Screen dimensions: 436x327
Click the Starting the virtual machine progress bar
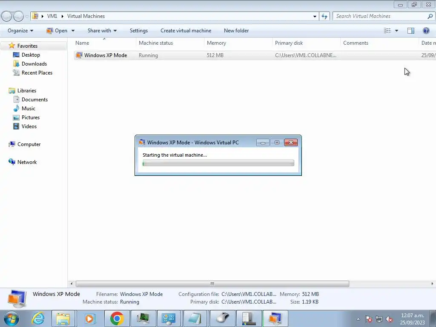click(x=218, y=163)
